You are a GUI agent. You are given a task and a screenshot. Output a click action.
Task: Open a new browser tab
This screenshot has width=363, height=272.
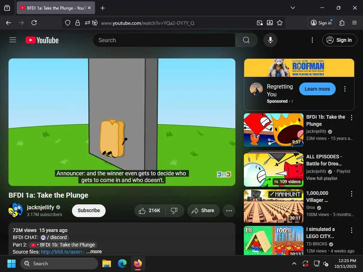tap(102, 8)
